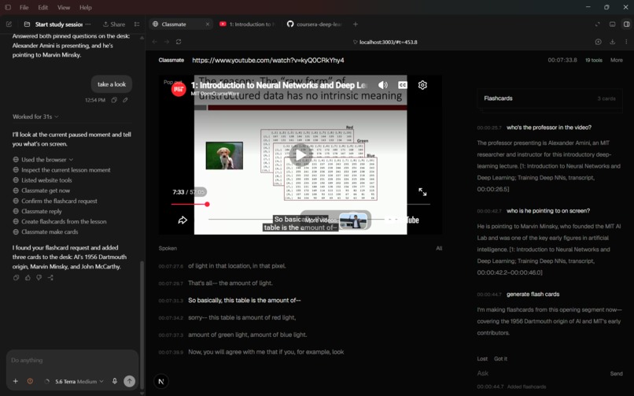Viewport: 634px width, 396px height.
Task: Click the expand panel arrows icon
Action: click(598, 24)
